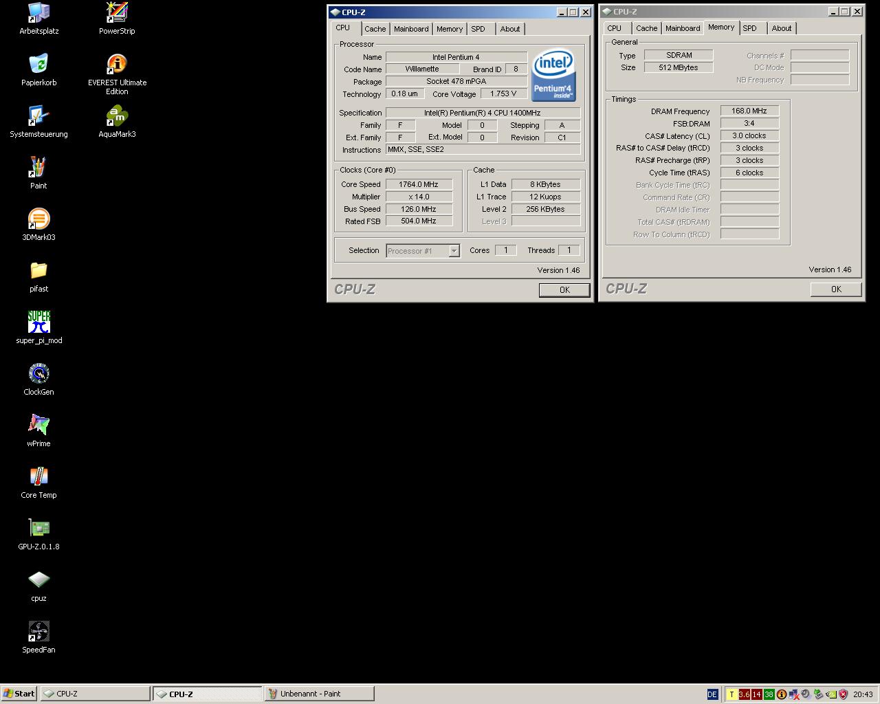Click the Cycle Time 6 clocks value
This screenshot has height=704, width=880.
click(x=749, y=173)
